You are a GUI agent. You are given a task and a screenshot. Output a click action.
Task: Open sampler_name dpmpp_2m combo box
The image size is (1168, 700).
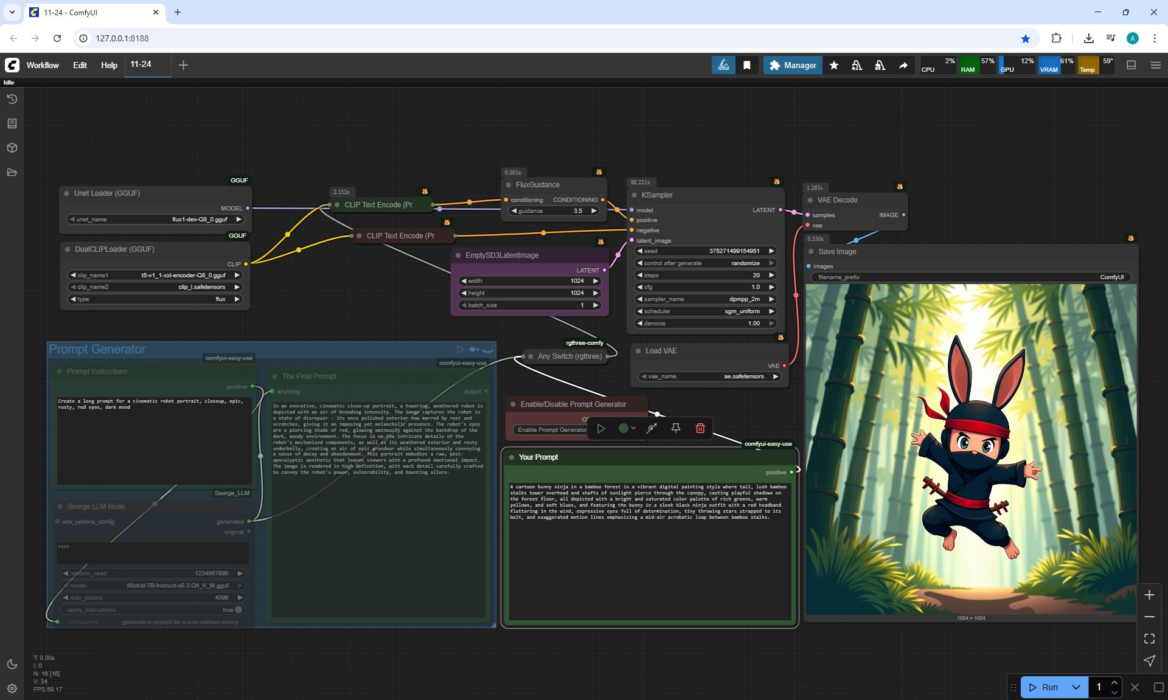tap(706, 299)
